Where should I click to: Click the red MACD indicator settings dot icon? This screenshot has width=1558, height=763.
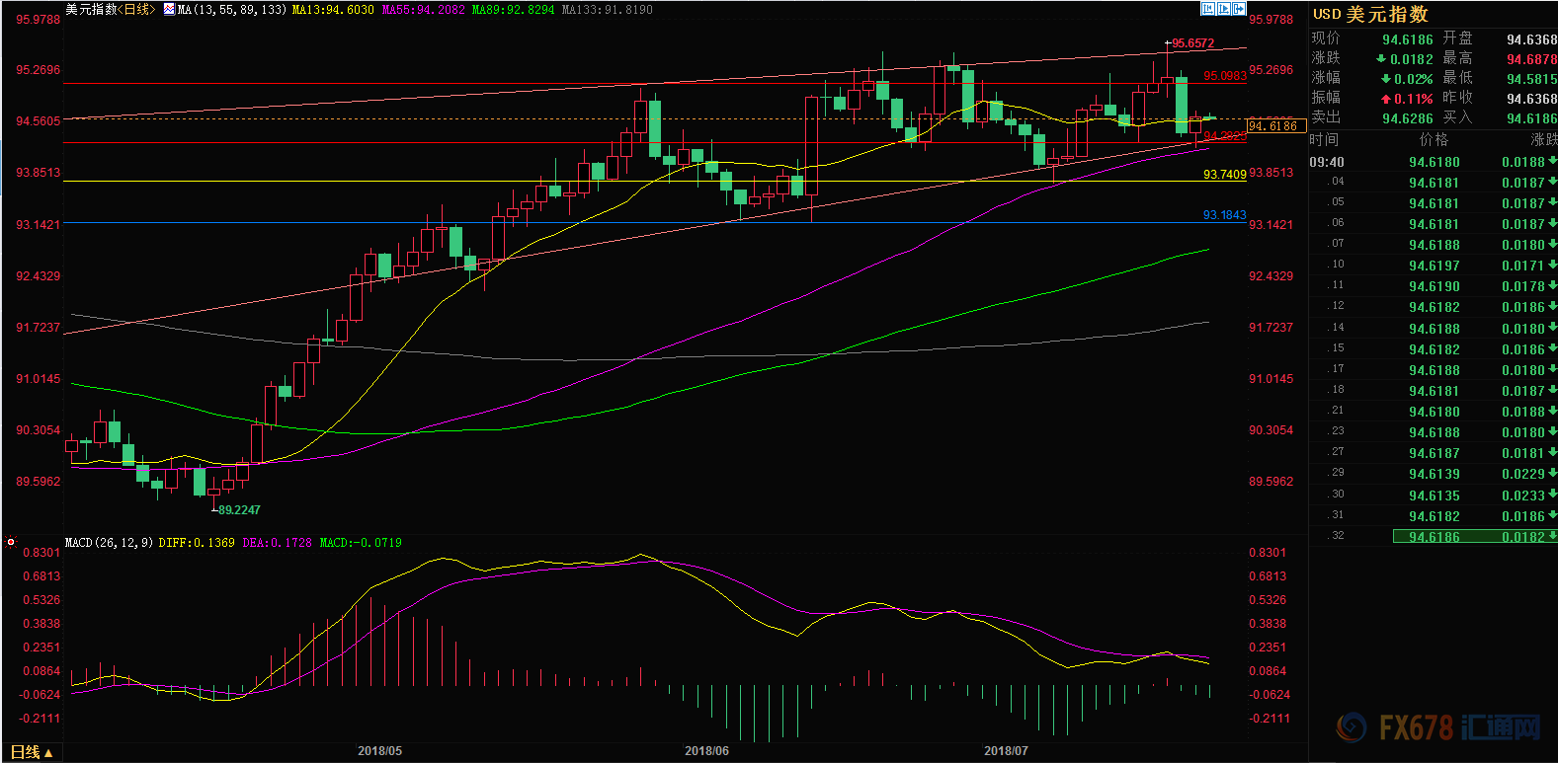11,542
